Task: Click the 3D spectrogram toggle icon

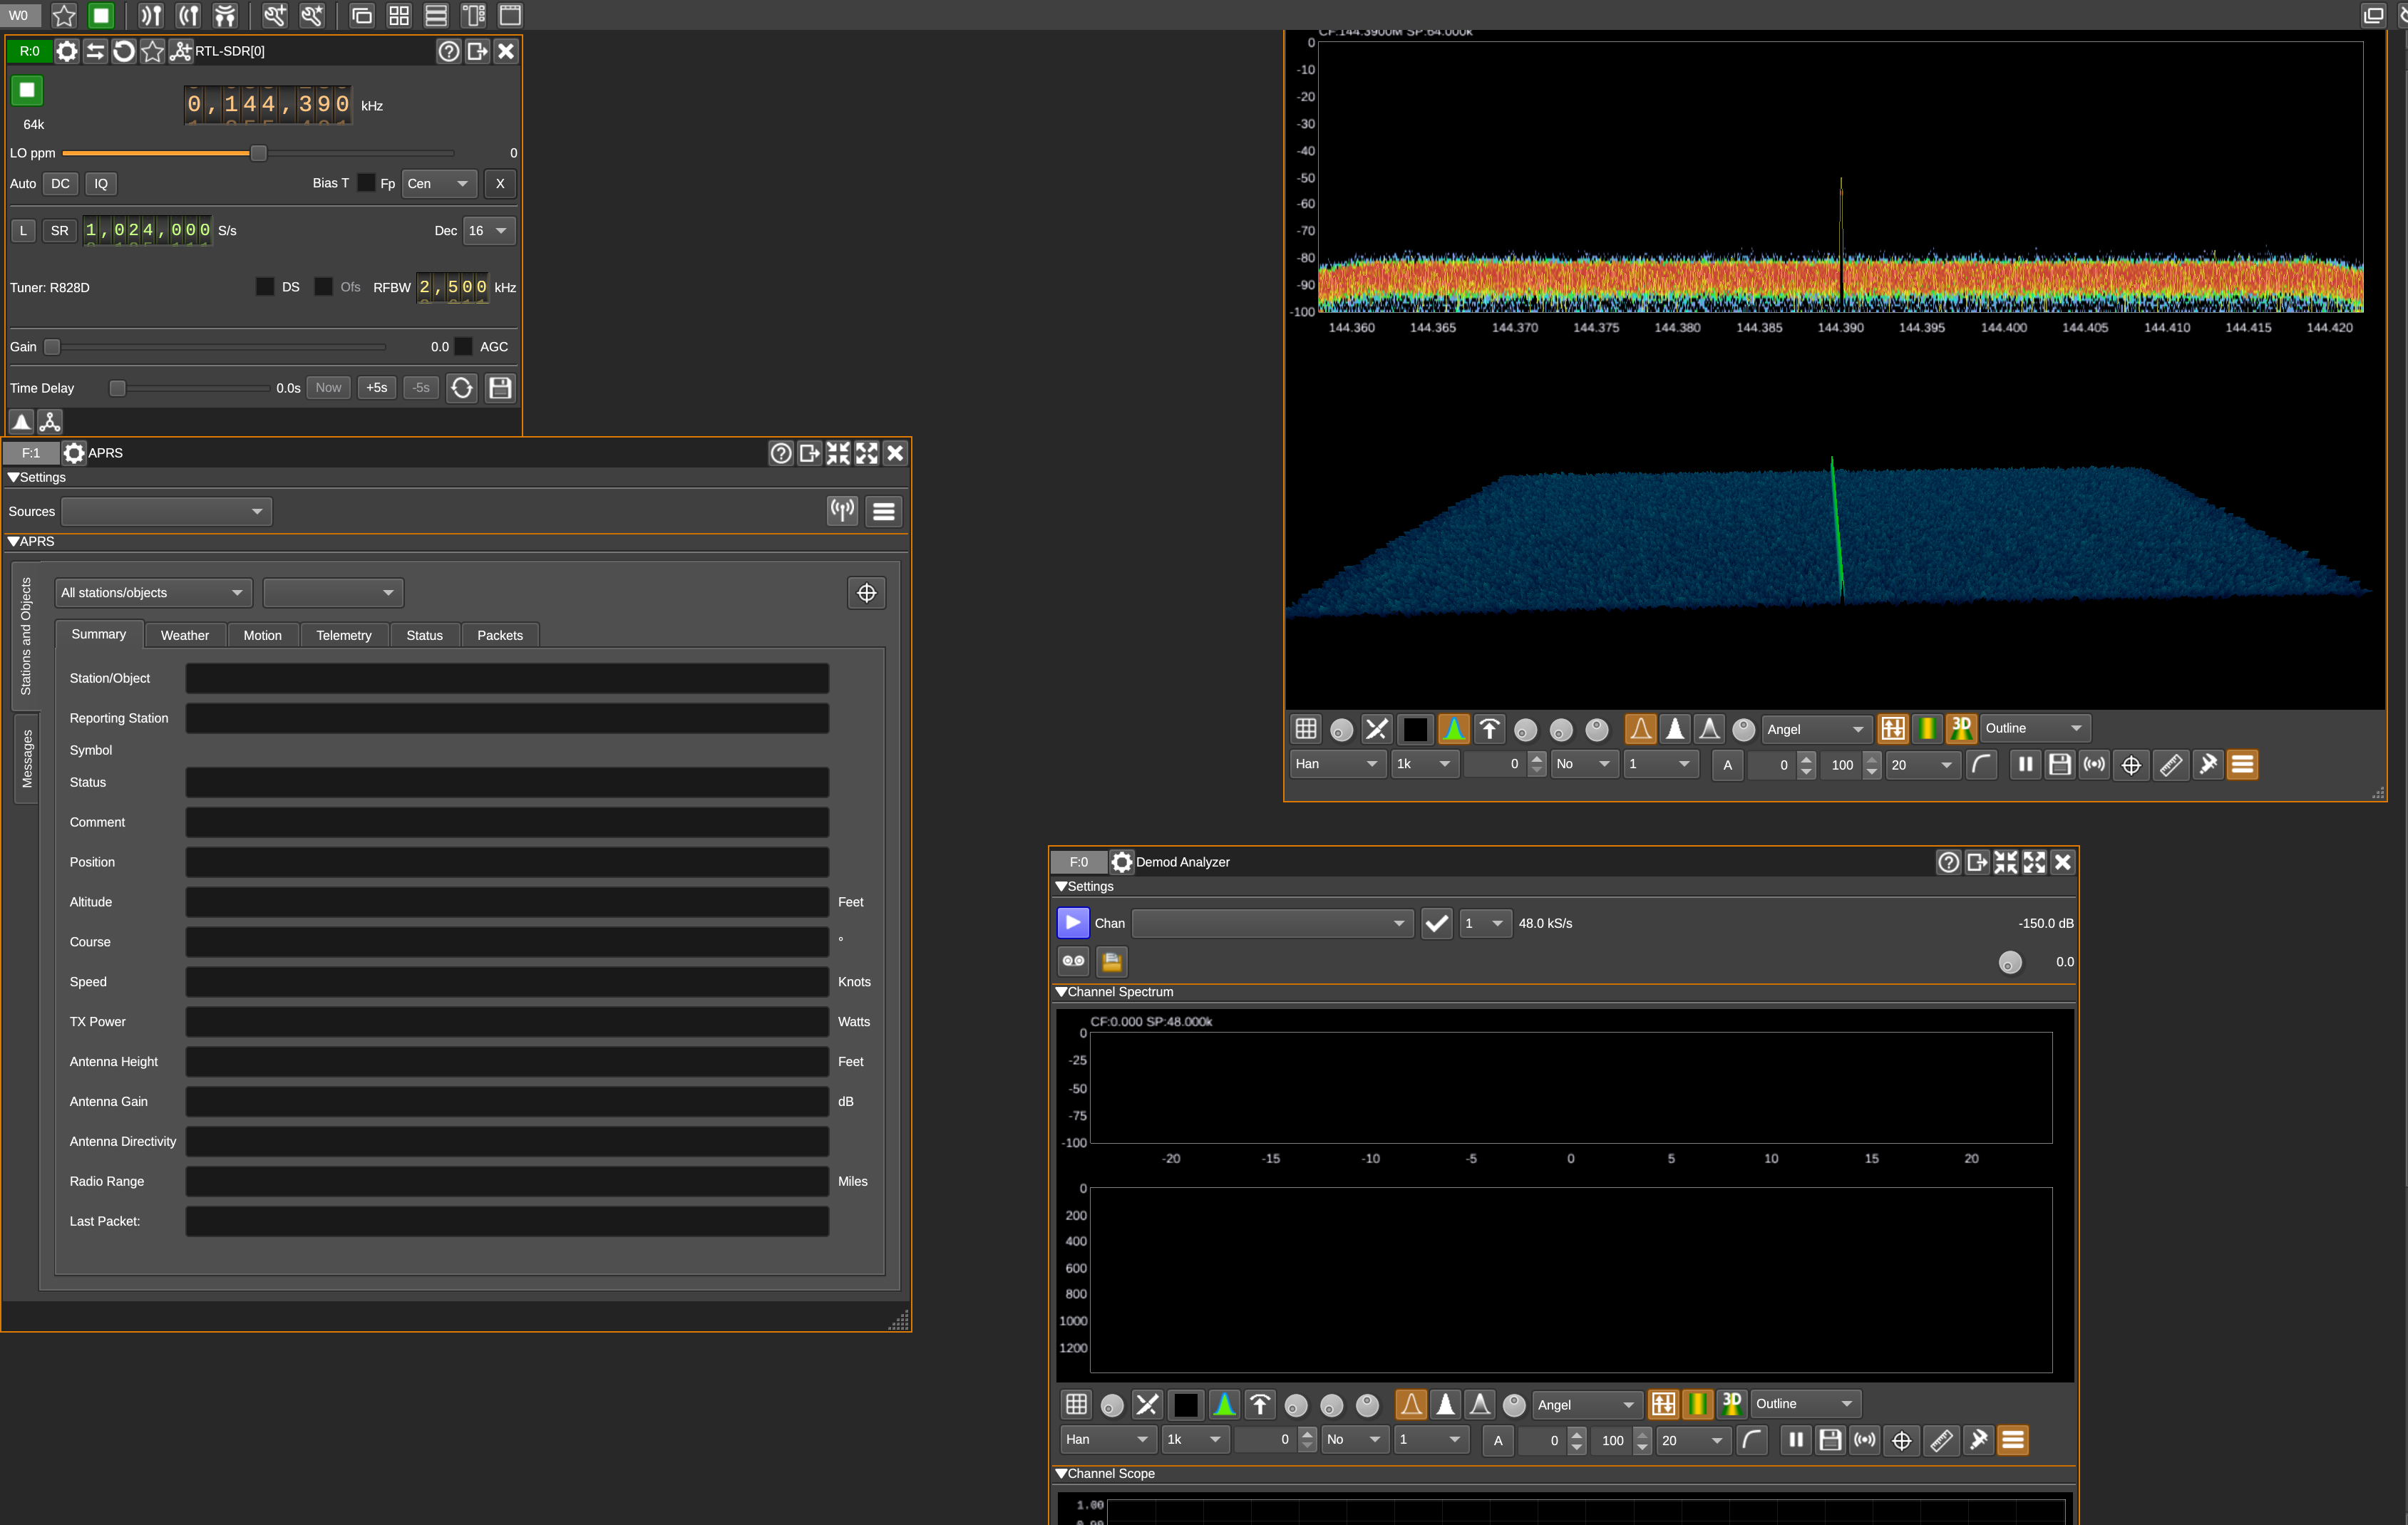Action: [x=1961, y=728]
